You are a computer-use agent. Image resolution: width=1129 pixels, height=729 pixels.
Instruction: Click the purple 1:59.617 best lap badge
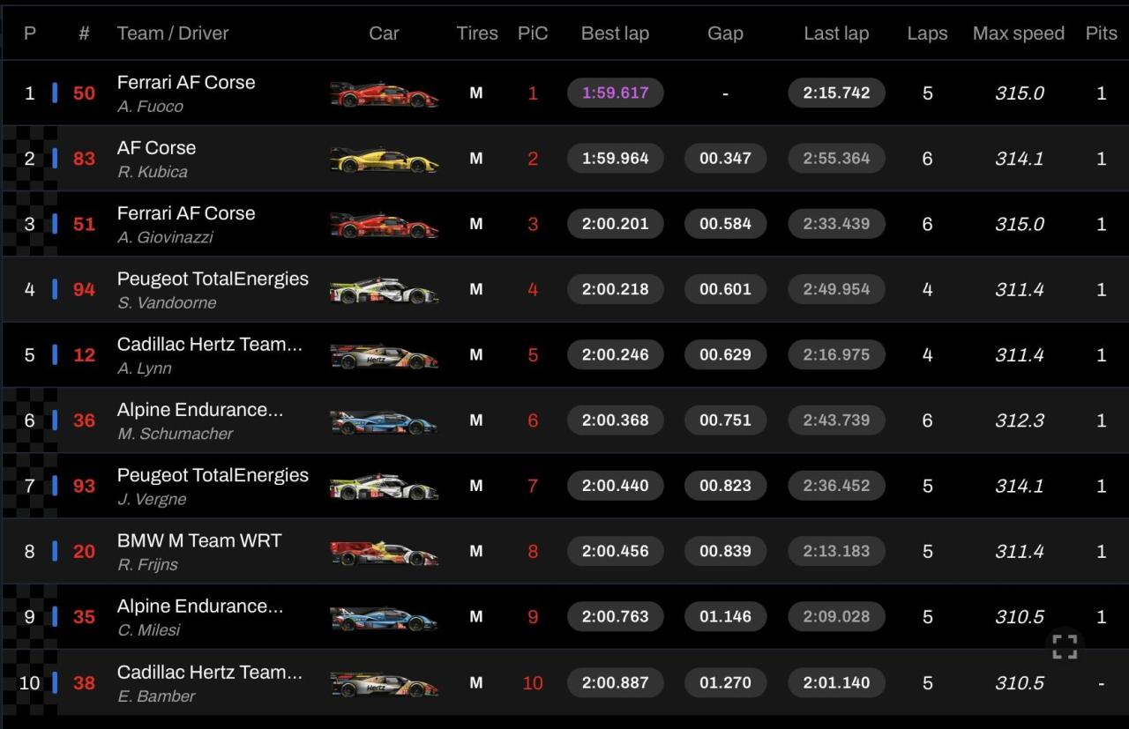[x=615, y=93]
